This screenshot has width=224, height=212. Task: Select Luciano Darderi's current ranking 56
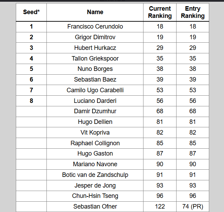pos(160,101)
